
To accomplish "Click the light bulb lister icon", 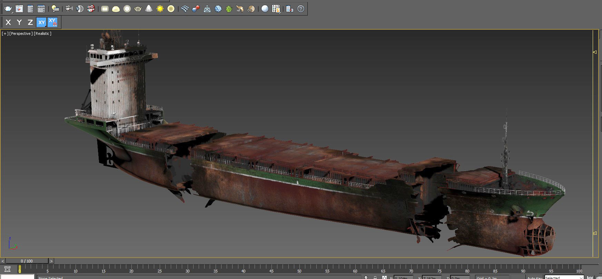I will coord(55,9).
